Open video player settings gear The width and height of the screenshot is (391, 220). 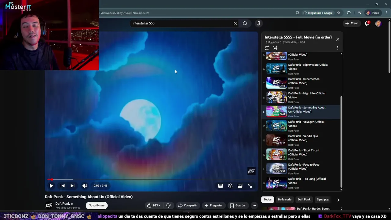230,186
